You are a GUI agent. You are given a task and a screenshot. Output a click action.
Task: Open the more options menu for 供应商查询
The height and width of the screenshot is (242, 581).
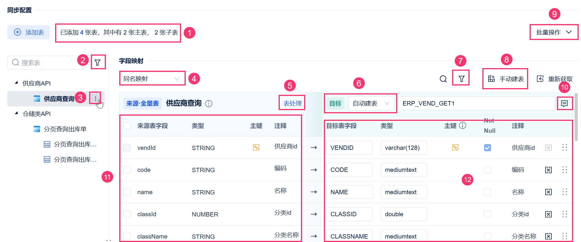(95, 99)
